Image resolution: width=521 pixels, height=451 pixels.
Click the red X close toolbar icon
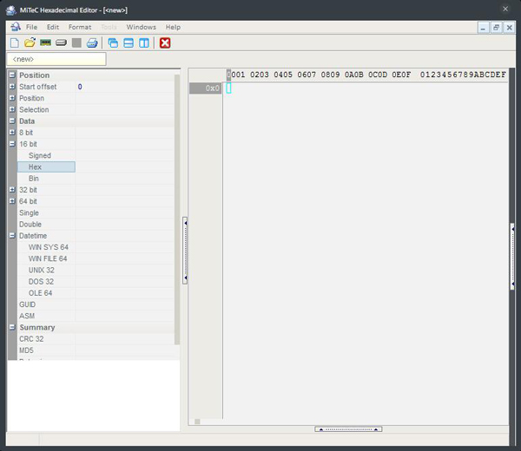[165, 42]
